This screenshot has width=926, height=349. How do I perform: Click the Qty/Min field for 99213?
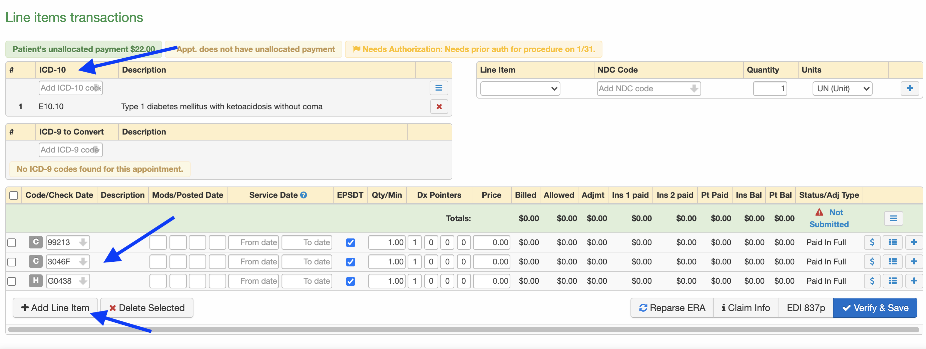(x=387, y=242)
